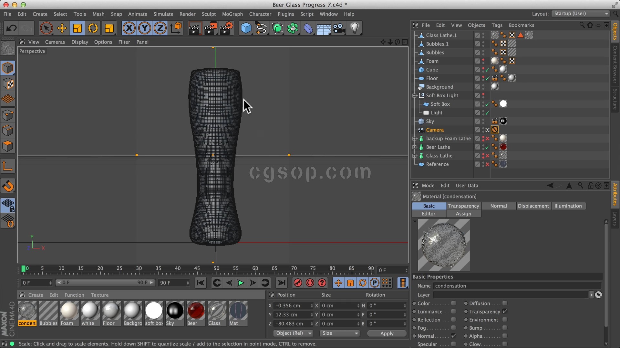Select the Move tool in toolbar
This screenshot has width=620, height=348.
click(62, 28)
